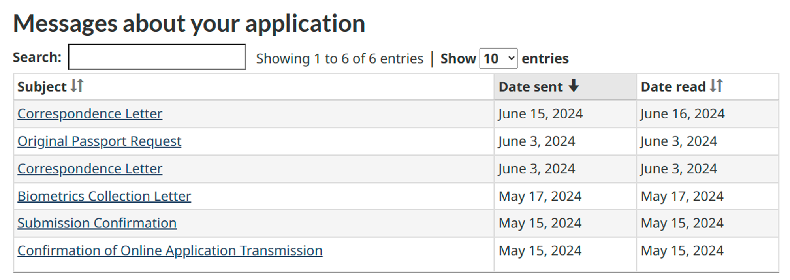Click the June 15, 2024 date sent cell
Screen dimensions: 790x280
click(x=540, y=114)
